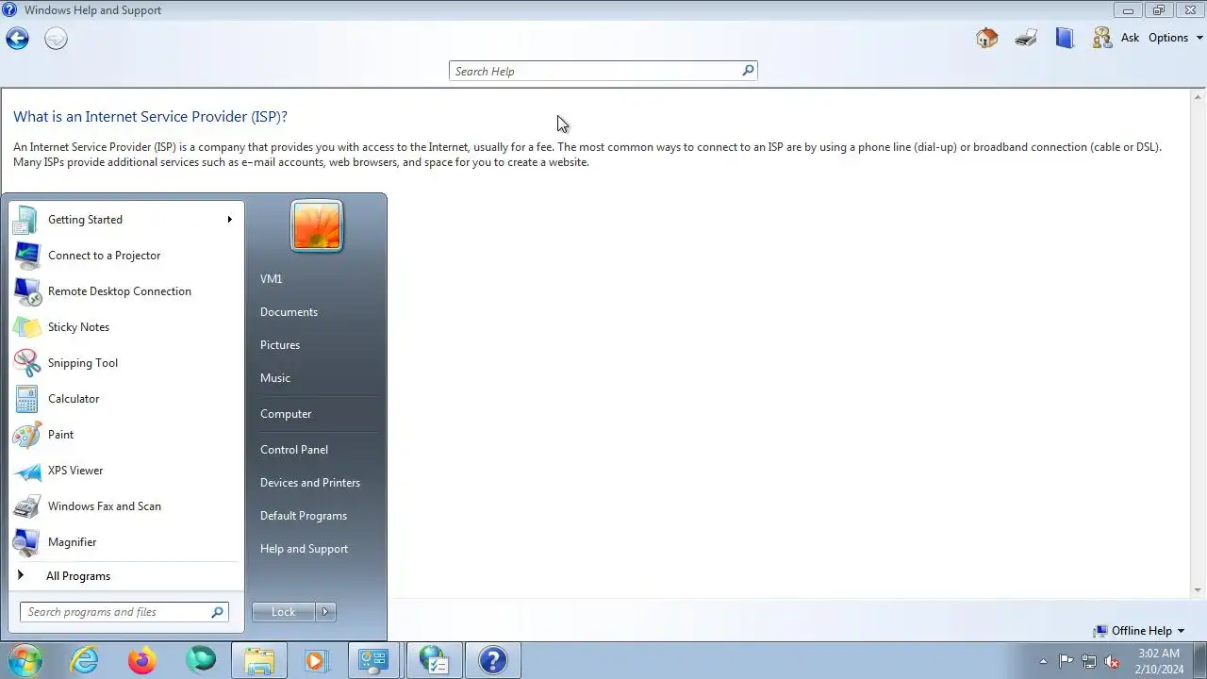Launch Sticky Notes

point(126,327)
